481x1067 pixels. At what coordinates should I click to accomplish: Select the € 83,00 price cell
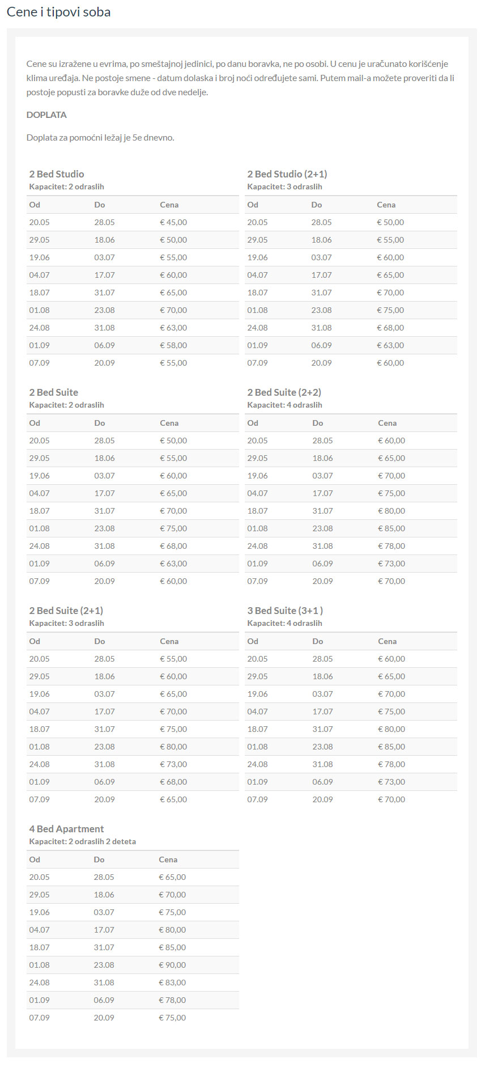(172, 983)
